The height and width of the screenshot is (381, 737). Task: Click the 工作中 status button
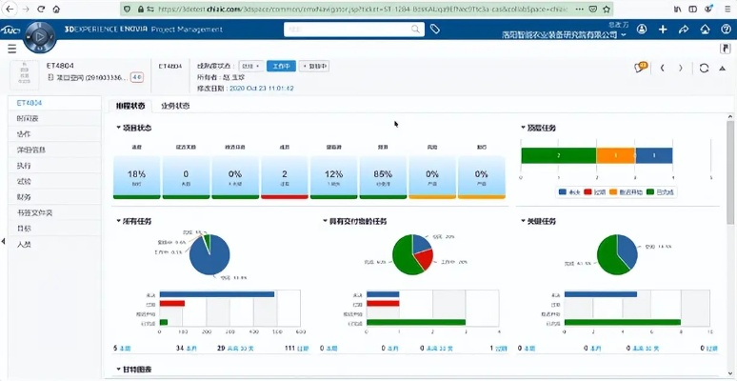coord(281,67)
